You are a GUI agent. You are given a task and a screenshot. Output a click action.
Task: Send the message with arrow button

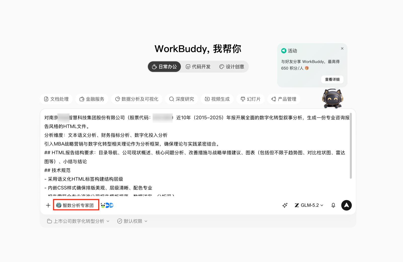(x=346, y=205)
